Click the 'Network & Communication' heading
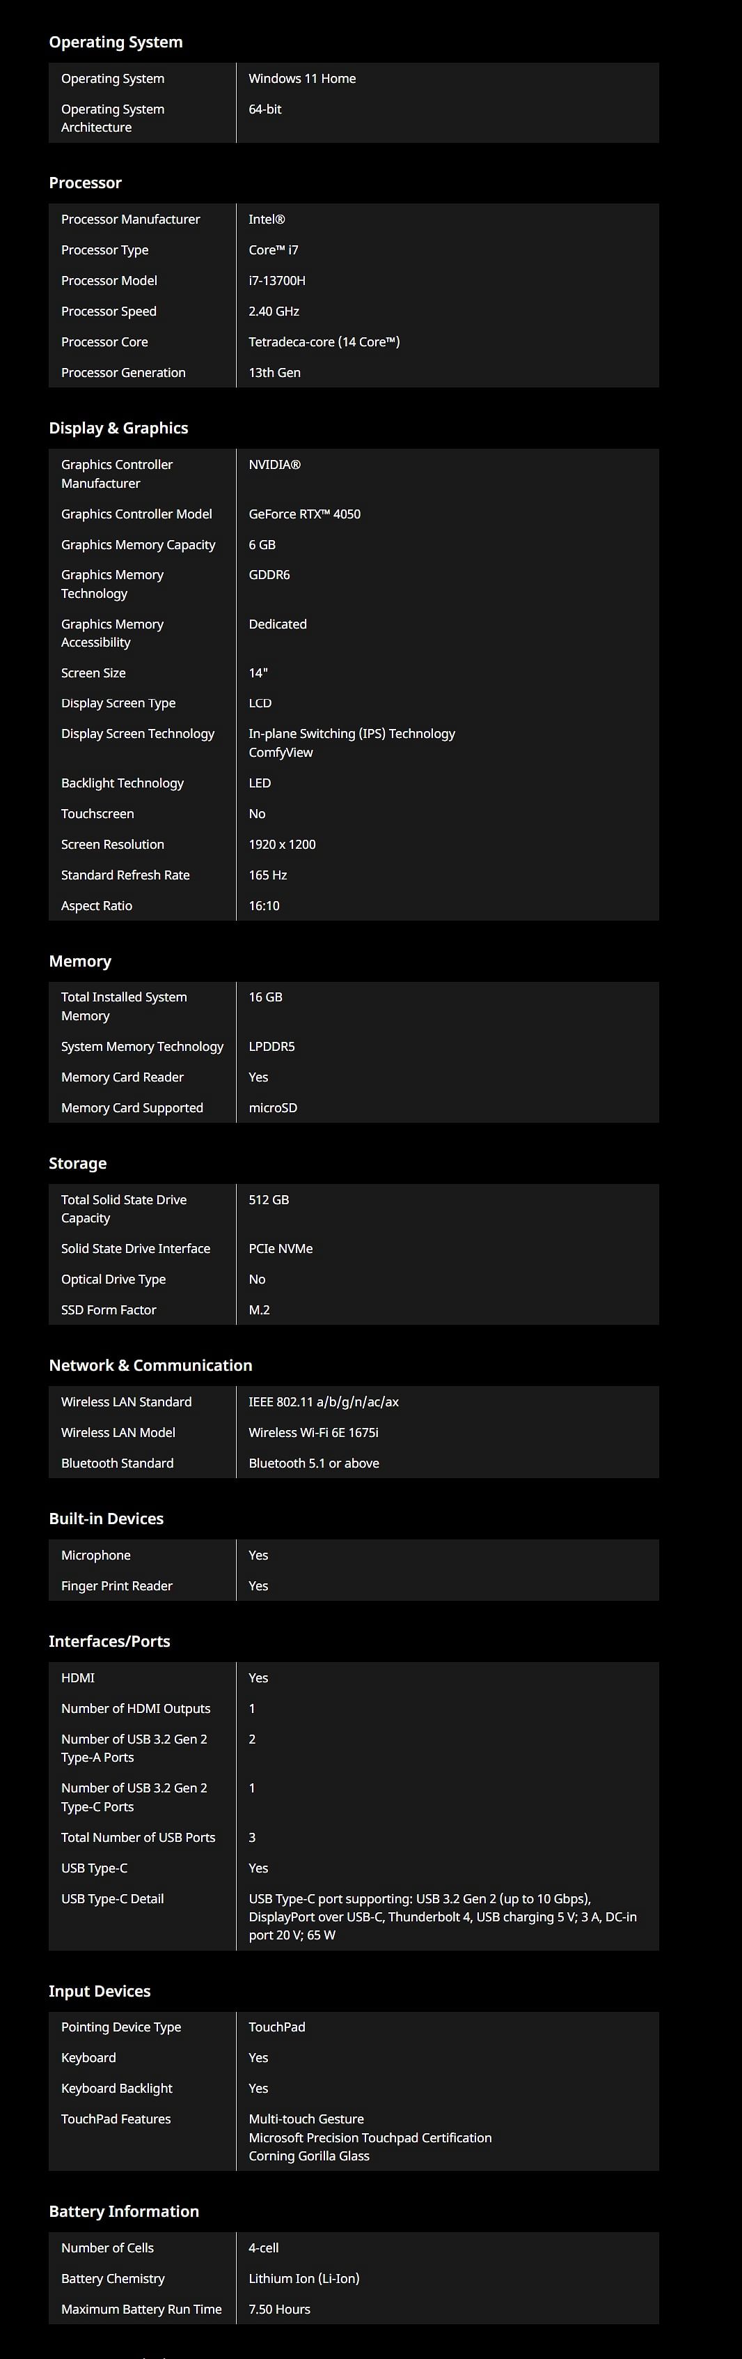The width and height of the screenshot is (742, 2359). pos(151,1365)
